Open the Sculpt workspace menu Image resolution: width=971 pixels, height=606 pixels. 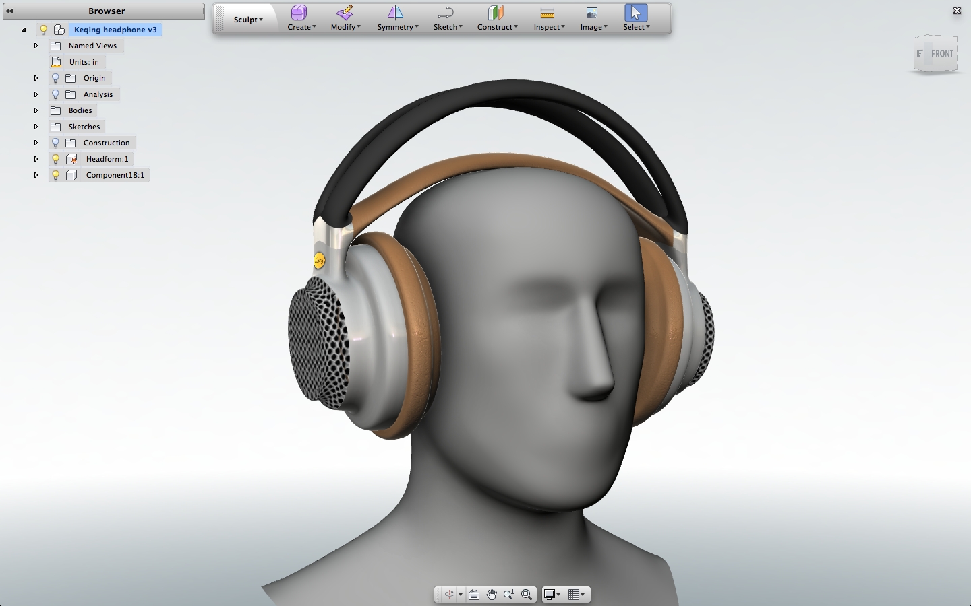click(247, 20)
